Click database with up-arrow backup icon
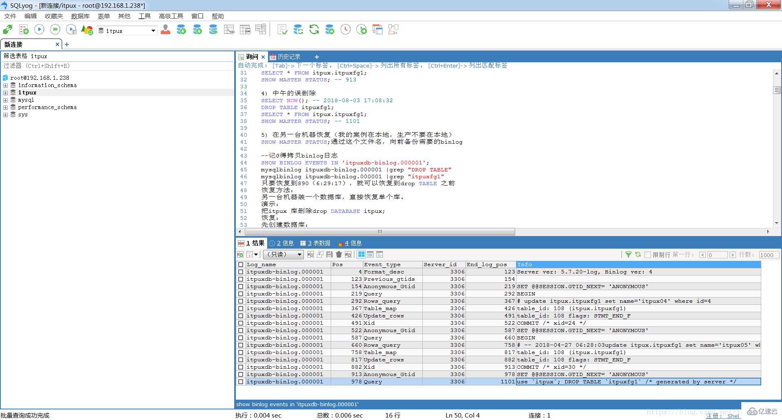 pyautogui.click(x=198, y=29)
